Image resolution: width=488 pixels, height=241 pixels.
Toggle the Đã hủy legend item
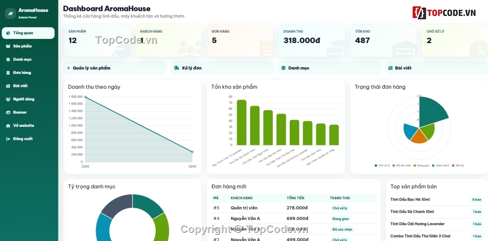(x=458, y=166)
